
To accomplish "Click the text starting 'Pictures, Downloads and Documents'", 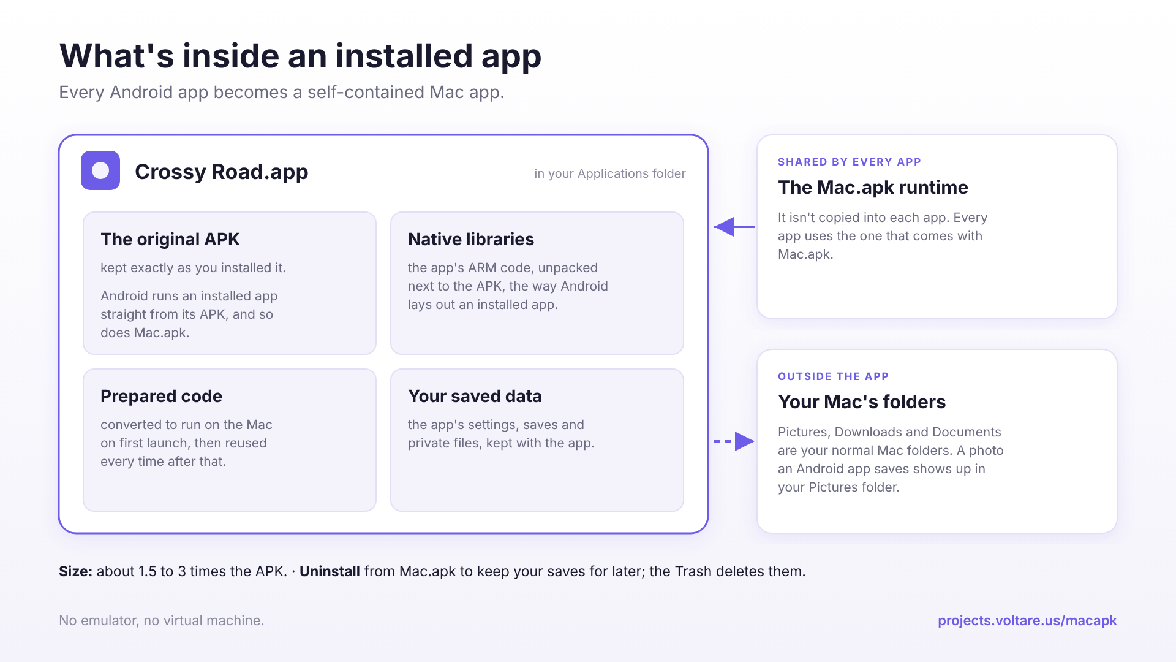I will point(891,459).
